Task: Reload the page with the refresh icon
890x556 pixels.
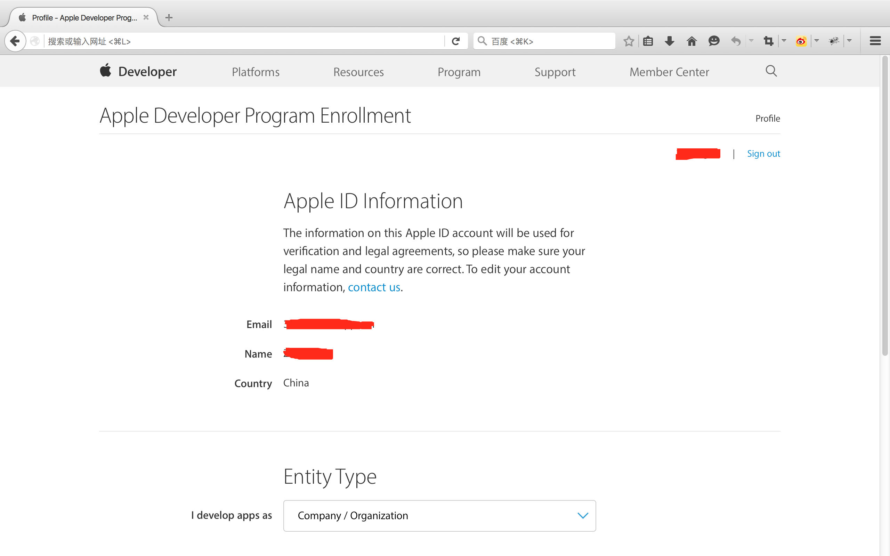Action: coord(456,41)
